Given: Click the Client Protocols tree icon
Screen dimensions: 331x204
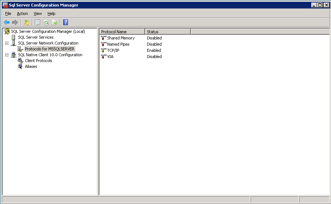Looking at the screenshot, I should [x=20, y=61].
